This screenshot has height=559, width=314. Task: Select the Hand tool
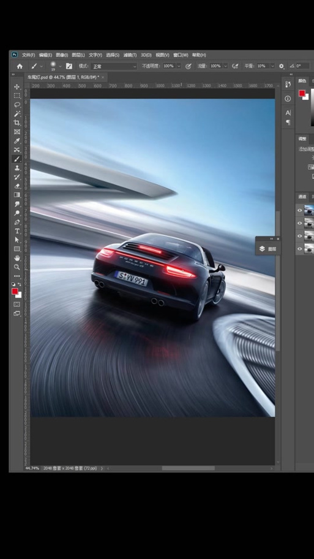point(17,258)
